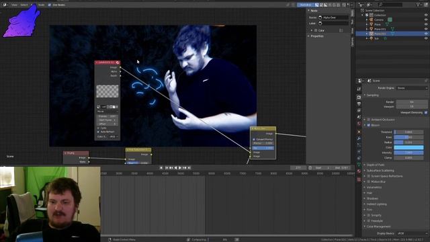Open the Select menu in node editor

tap(24, 5)
